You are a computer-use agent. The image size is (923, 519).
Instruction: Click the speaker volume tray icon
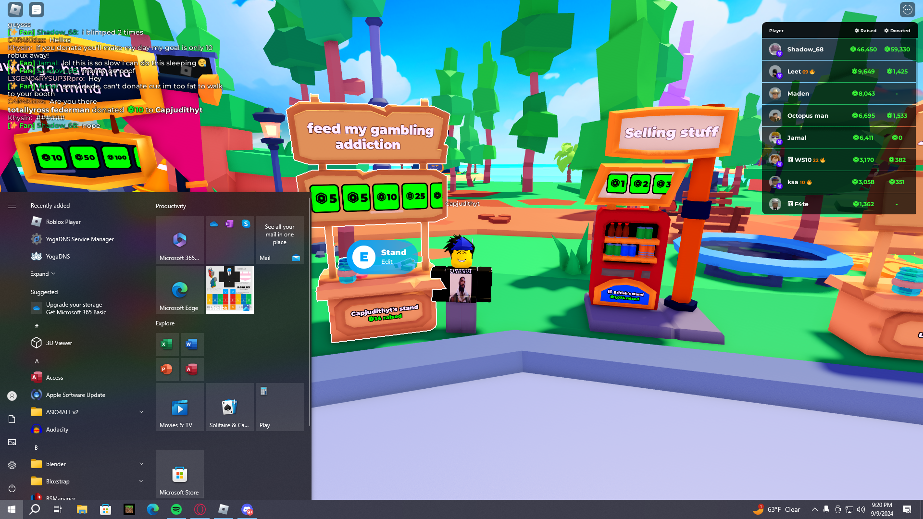(861, 509)
